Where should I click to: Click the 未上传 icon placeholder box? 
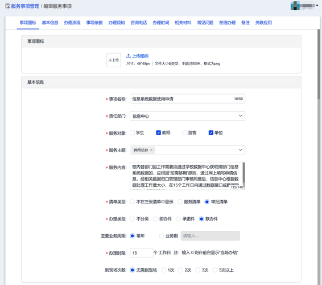114,60
